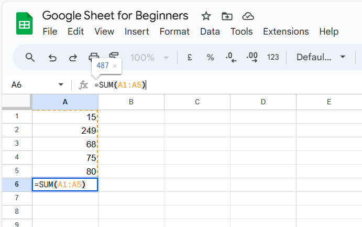The image size is (362, 227).
Task: Click cell containing 249
Action: pos(65,130)
